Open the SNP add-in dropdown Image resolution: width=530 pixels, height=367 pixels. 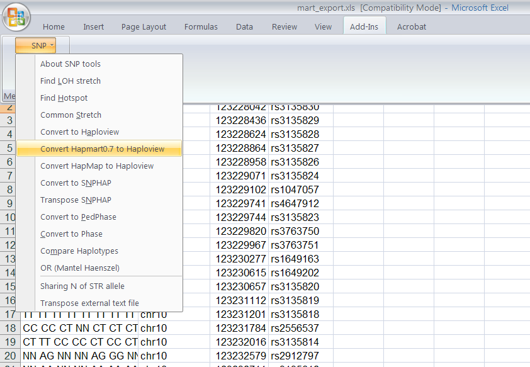pyautogui.click(x=35, y=45)
